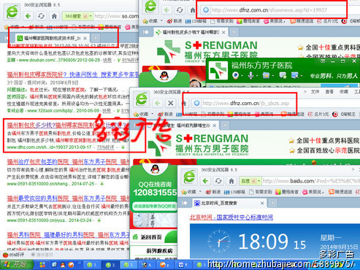This screenshot has width=360, height=270.
Task: Open 随便逛逛 bookmark in shownews.asp window
Action: pos(302,21)
